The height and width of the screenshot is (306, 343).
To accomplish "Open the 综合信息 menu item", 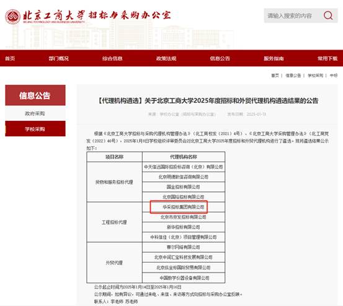I will (112, 58).
